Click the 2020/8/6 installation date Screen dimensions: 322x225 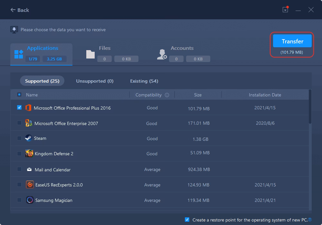tap(265, 123)
